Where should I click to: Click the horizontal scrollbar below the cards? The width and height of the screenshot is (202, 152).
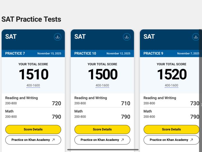(103, 150)
